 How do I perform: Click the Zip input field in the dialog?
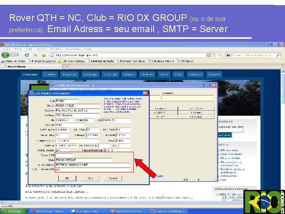pos(116,120)
